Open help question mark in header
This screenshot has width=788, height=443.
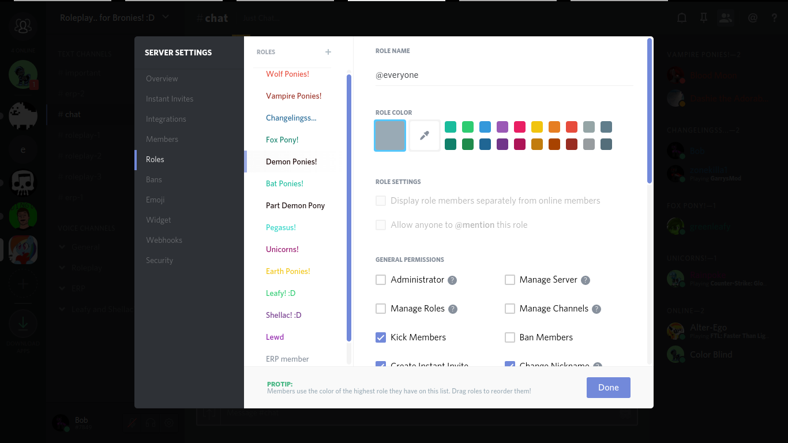(x=774, y=18)
